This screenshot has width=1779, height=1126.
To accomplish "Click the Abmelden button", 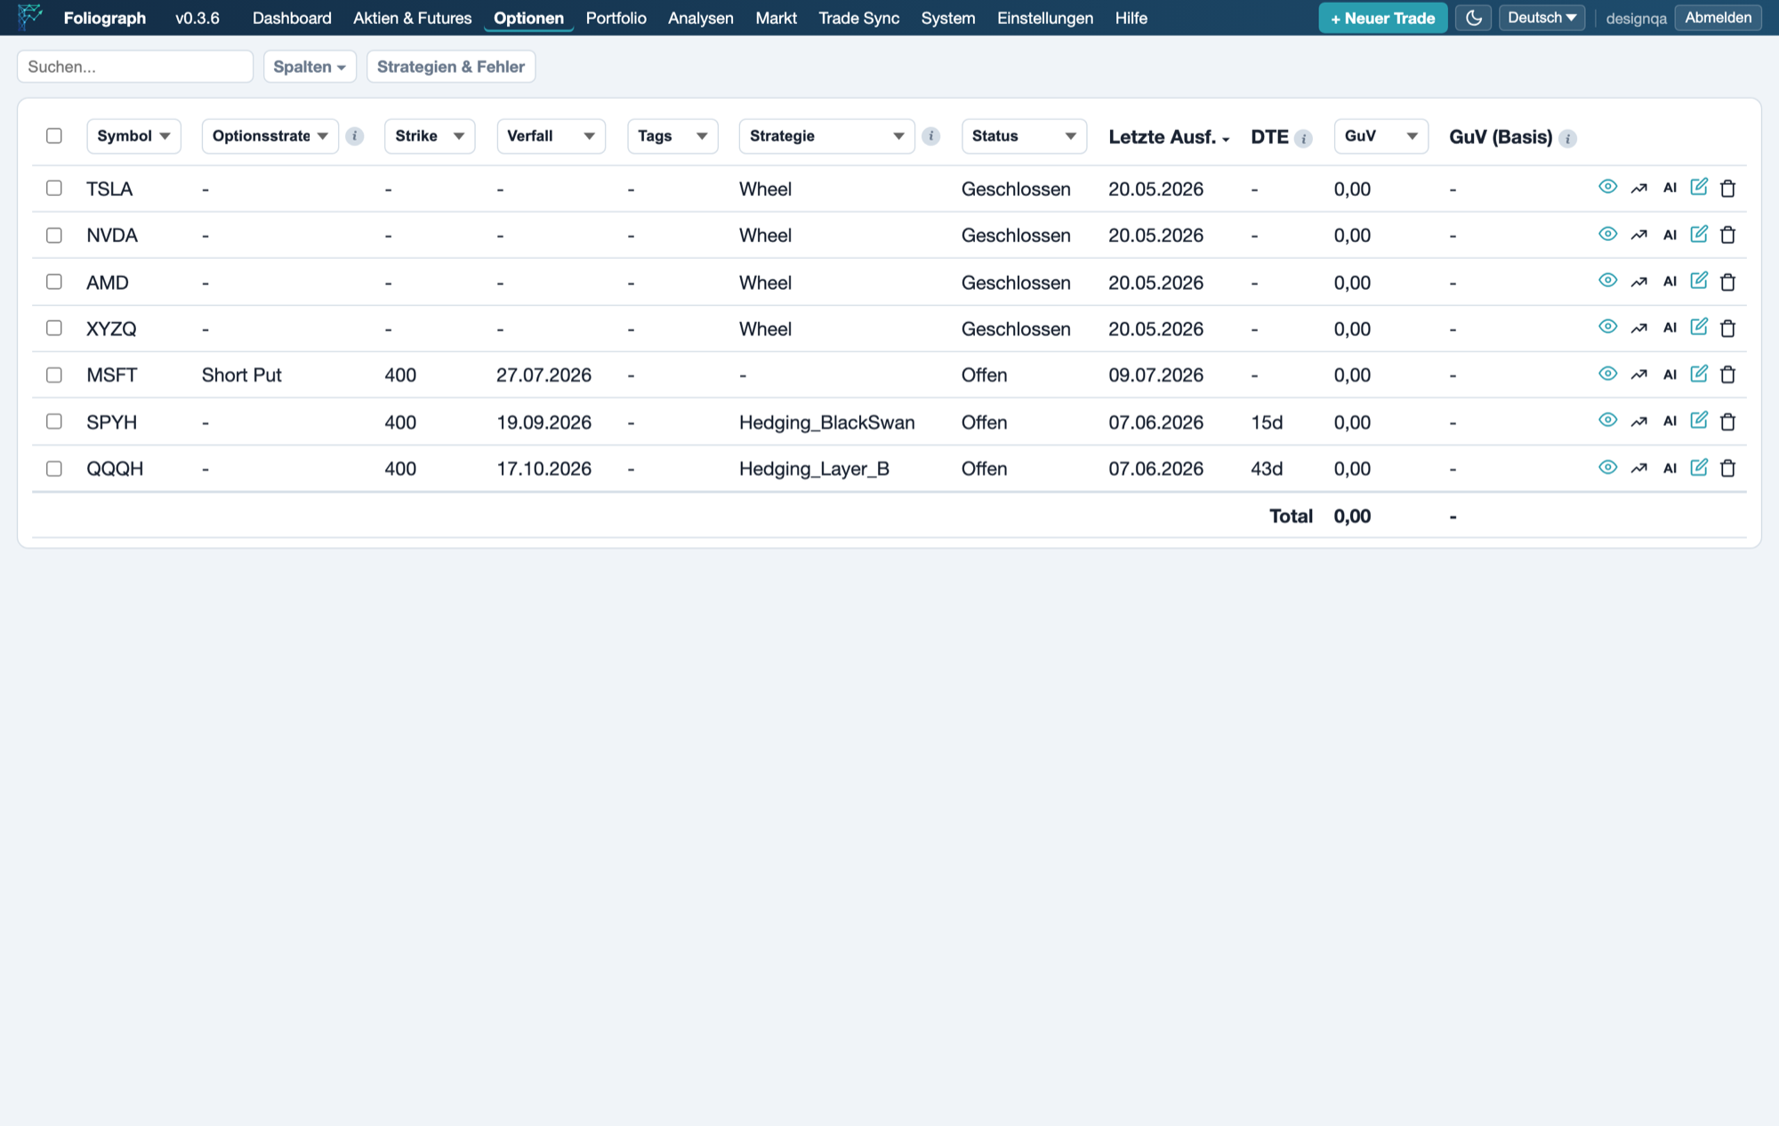I will pos(1718,18).
